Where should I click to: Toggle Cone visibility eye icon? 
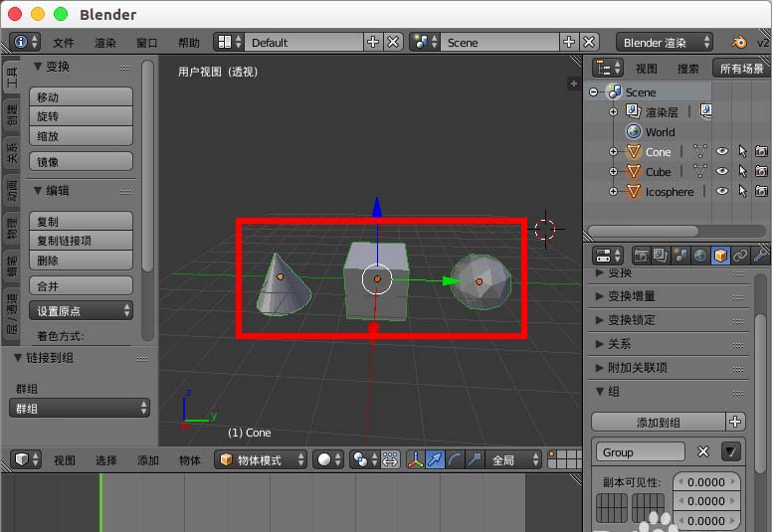(x=722, y=151)
